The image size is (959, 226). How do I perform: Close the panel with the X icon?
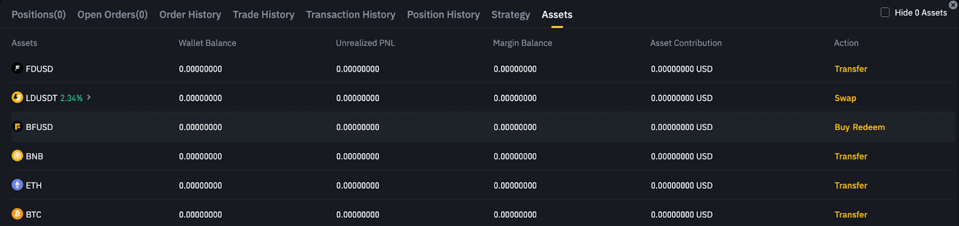click(953, 5)
